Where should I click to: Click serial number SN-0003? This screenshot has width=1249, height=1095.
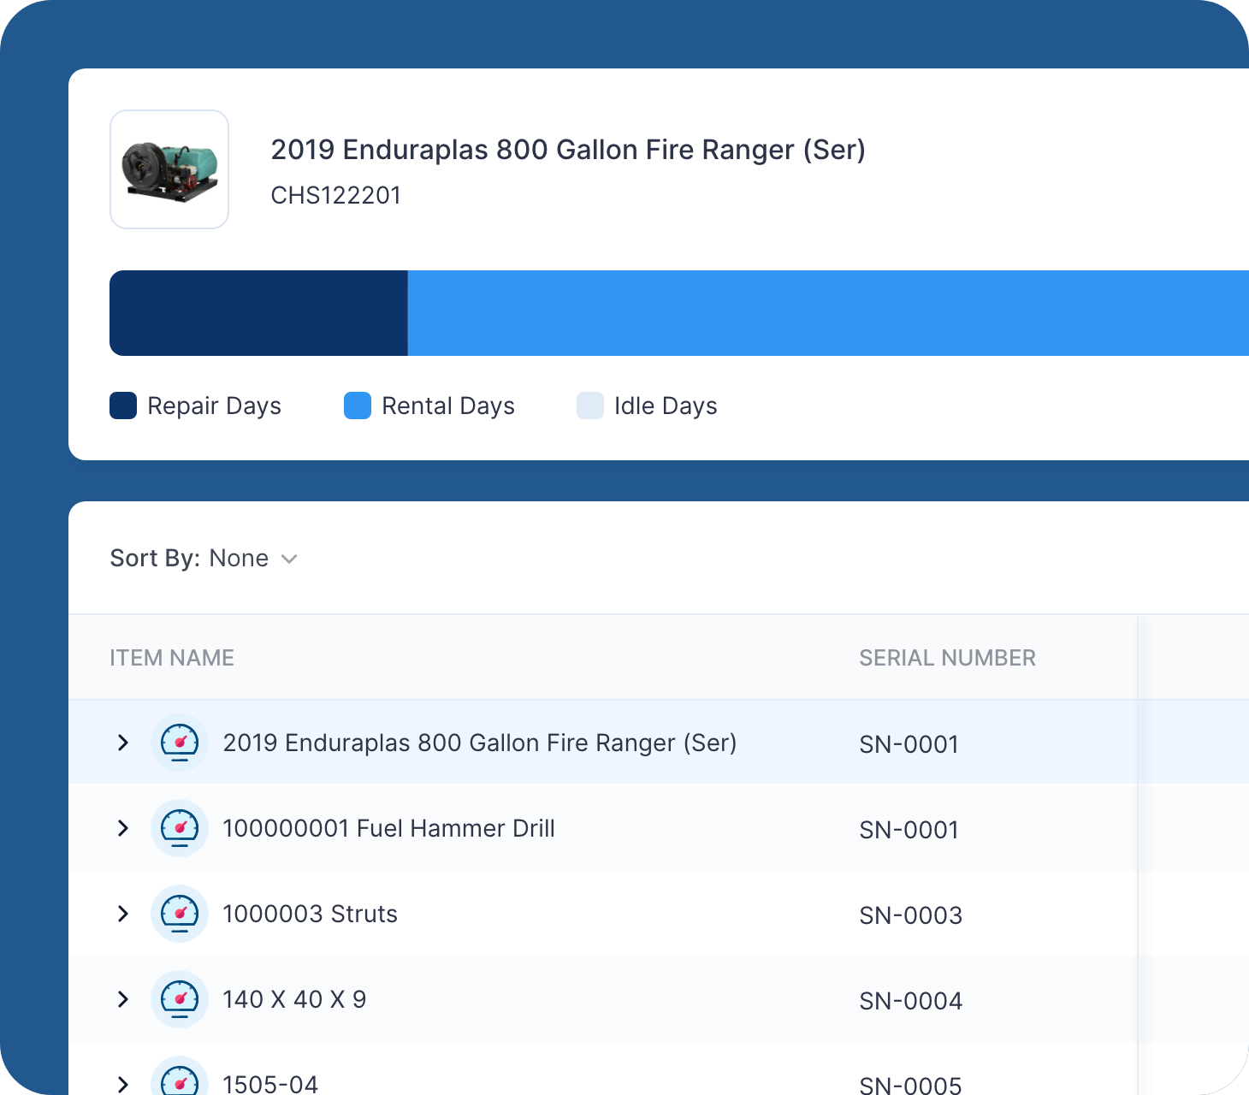pos(910,915)
